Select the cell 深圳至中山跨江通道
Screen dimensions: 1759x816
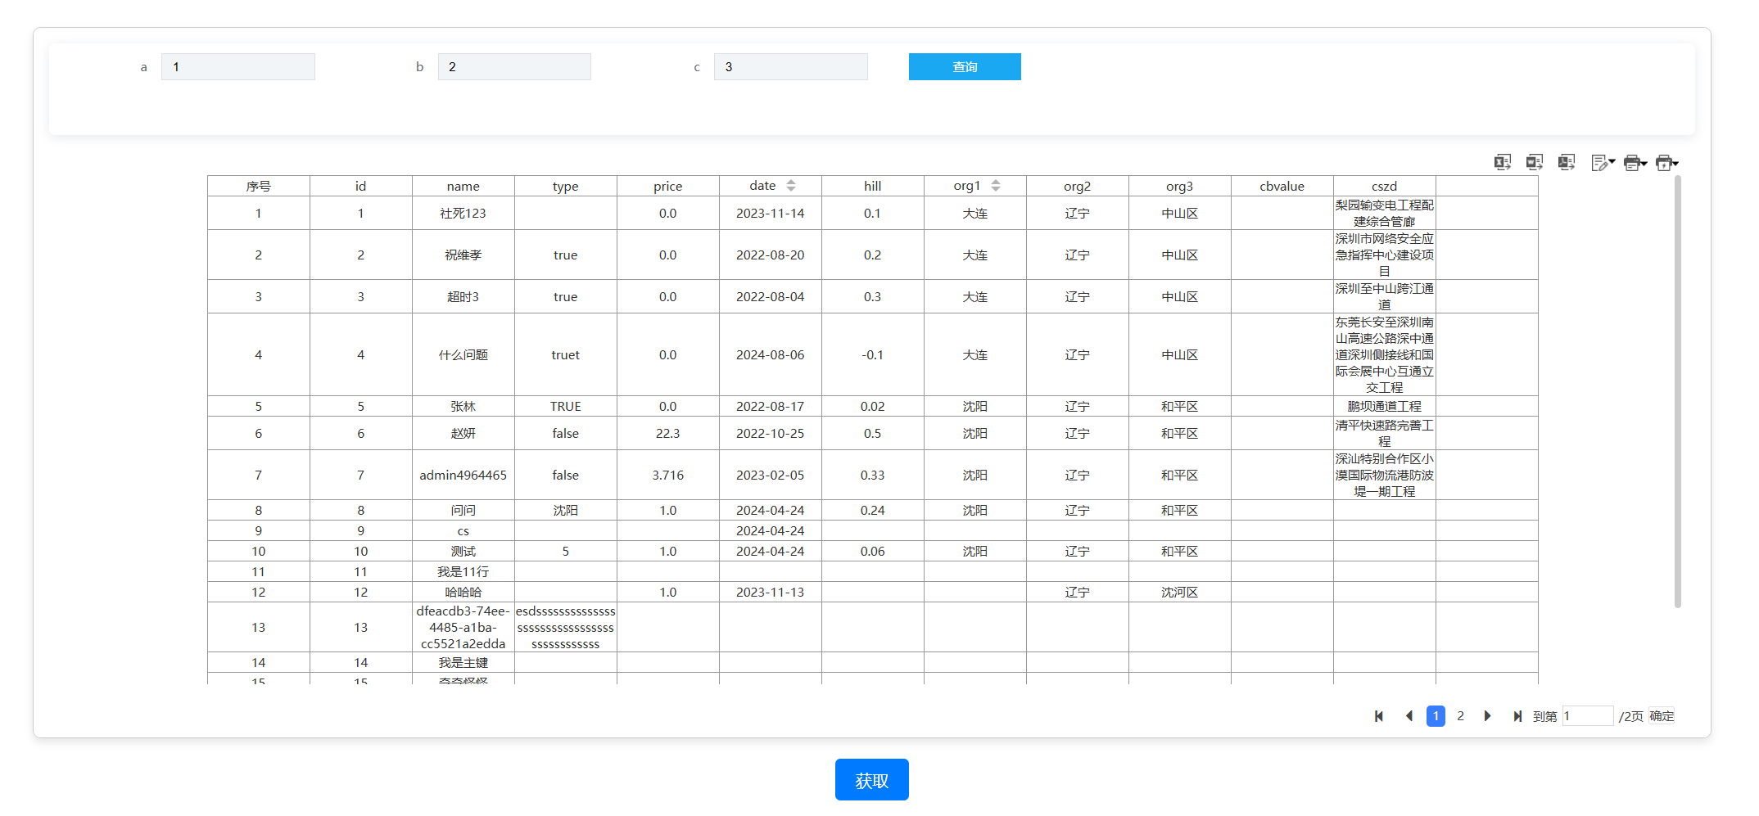tap(1385, 297)
